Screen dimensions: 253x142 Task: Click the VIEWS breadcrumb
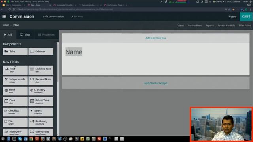click(6, 25)
